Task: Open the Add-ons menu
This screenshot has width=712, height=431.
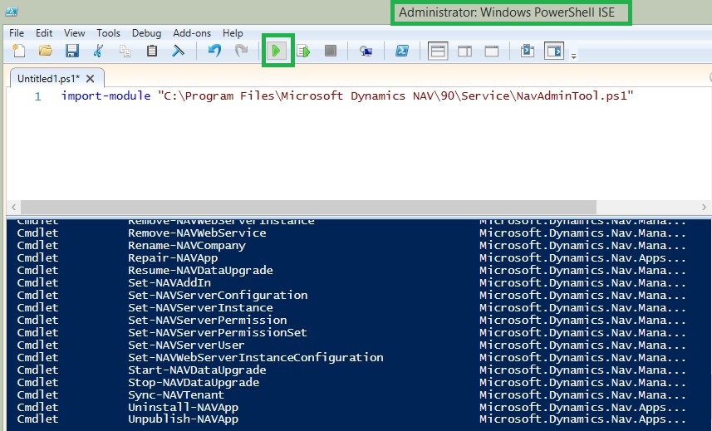Action: (x=192, y=33)
